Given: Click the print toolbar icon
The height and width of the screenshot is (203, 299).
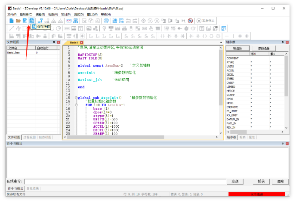Looking at the screenshot, I should tap(106, 21).
